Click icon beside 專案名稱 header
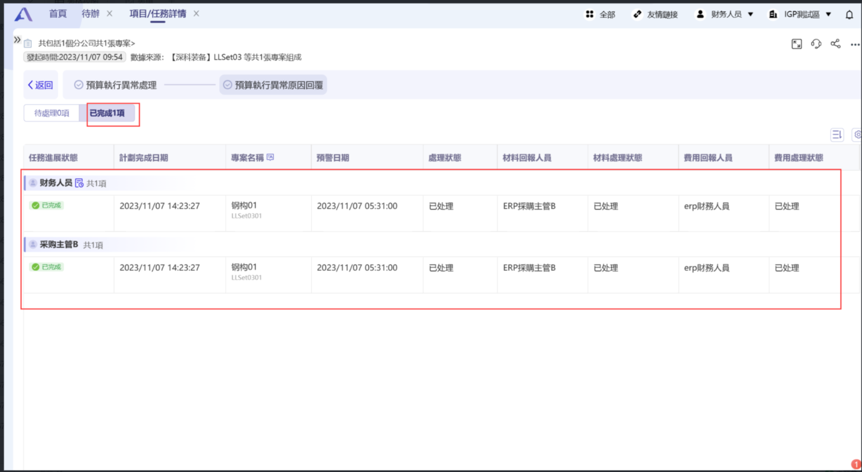The width and height of the screenshot is (862, 472). tap(270, 158)
